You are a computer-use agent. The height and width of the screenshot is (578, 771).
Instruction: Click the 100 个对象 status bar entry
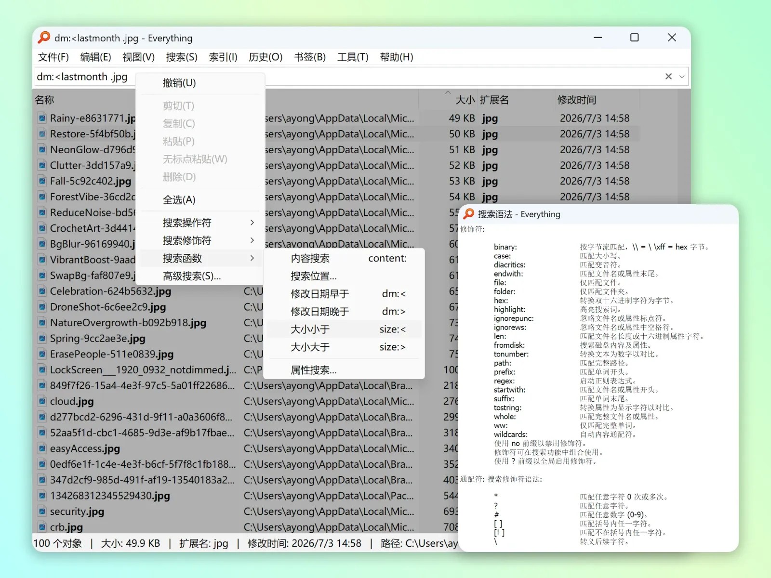coord(57,543)
